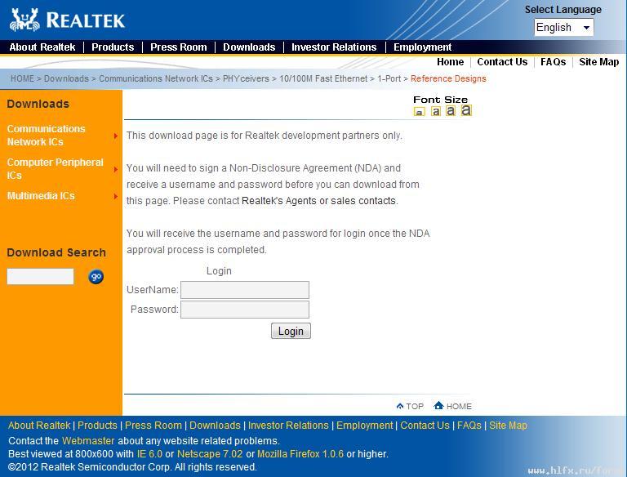The image size is (627, 477).
Task: Click the Font Size label
Action: tap(440, 100)
